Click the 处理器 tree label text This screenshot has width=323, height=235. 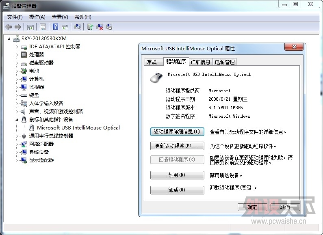[37, 54]
